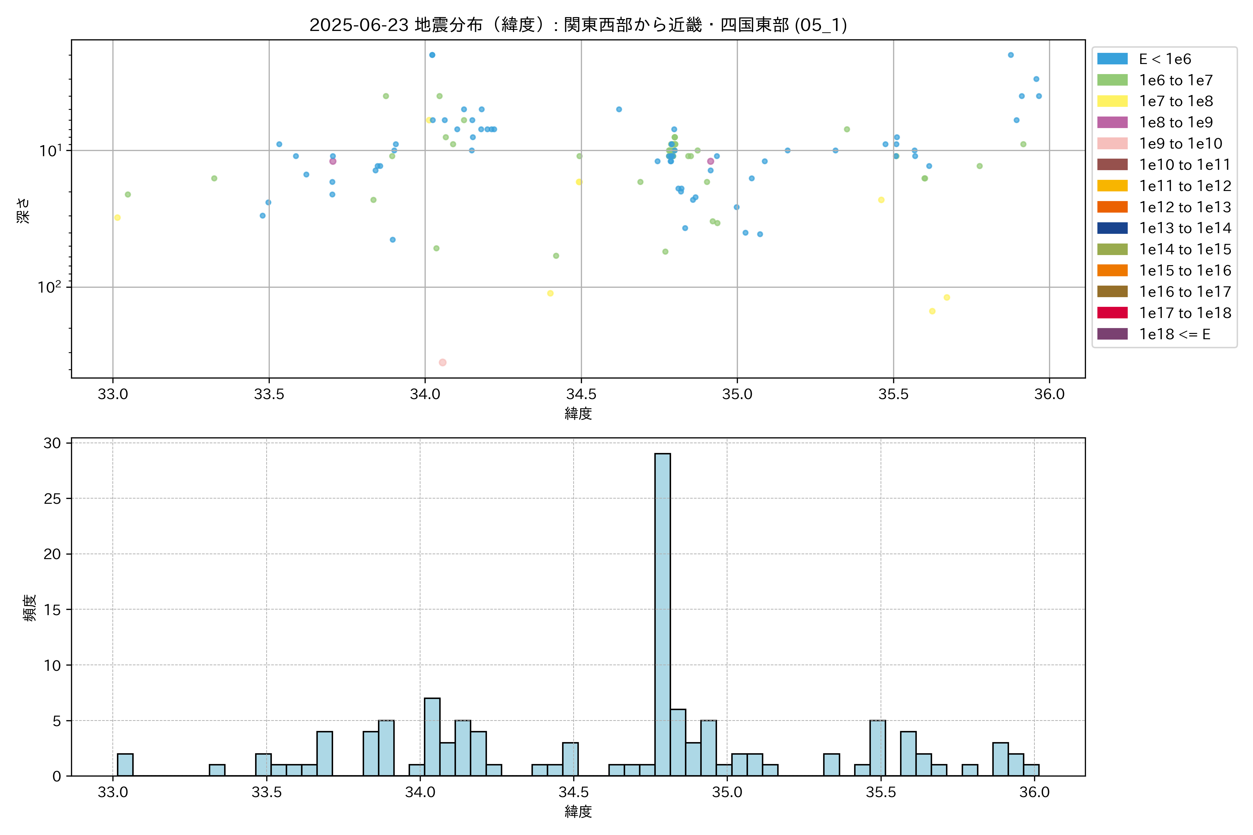Click the pink 1e9 to 1e10 legend swatch
Viewport: 1253px width, 835px height.
coord(1112,144)
